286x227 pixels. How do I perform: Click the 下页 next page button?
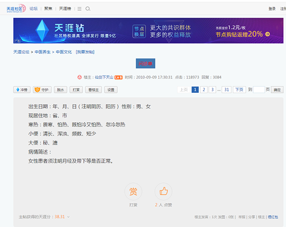(239, 89)
